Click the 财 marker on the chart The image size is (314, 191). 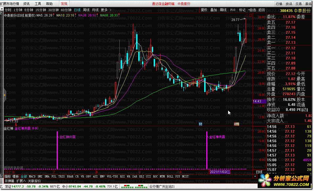[200, 124]
